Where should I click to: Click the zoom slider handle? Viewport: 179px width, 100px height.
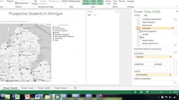click(x=161, y=92)
